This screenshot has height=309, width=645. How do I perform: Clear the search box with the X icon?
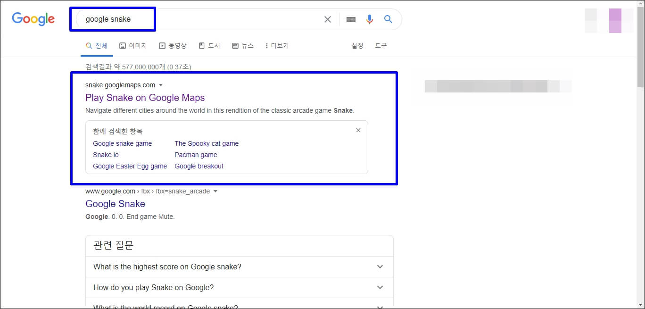tap(328, 19)
